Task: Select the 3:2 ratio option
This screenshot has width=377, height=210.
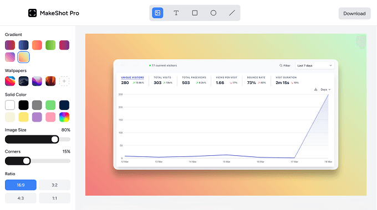Action: pos(54,185)
